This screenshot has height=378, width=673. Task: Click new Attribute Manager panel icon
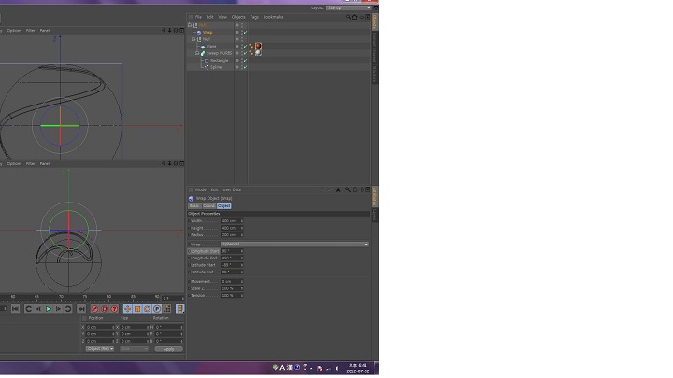click(x=368, y=189)
